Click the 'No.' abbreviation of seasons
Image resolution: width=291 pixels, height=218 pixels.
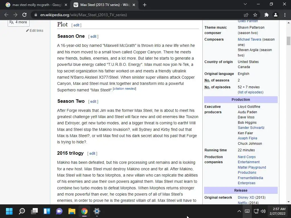(x=207, y=80)
